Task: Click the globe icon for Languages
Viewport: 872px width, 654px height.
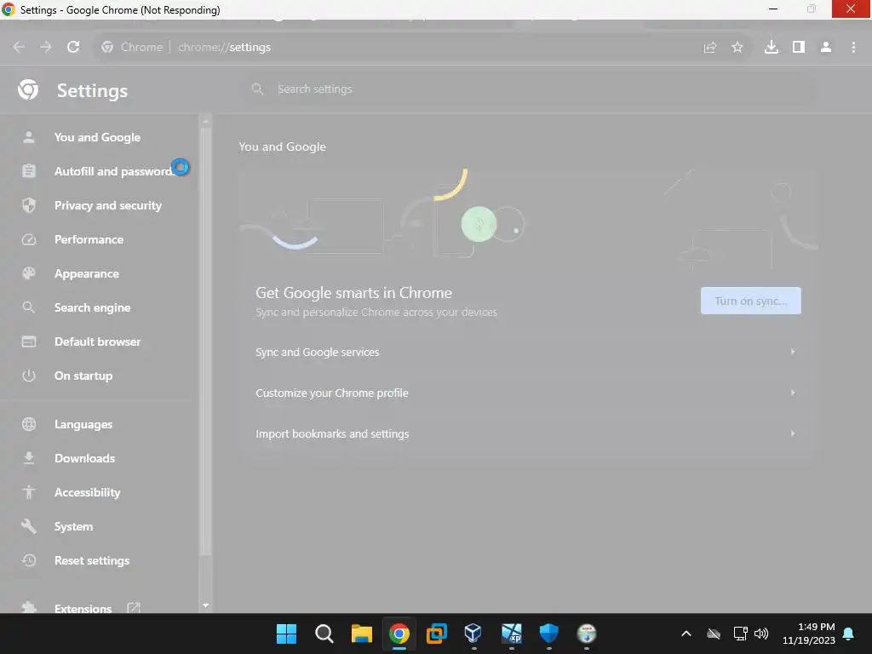Action: (29, 424)
